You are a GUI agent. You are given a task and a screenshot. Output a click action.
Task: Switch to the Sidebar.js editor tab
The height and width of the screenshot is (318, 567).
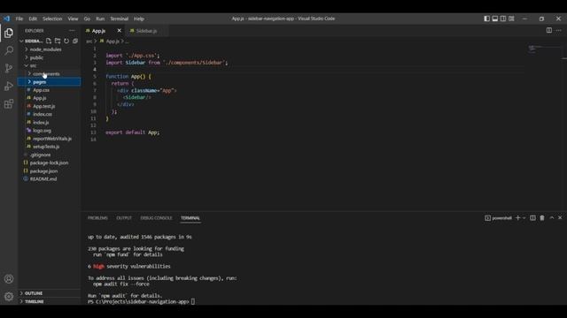point(146,31)
